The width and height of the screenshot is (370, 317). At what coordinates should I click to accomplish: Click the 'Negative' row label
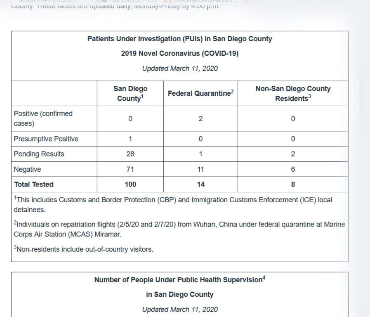(x=27, y=169)
